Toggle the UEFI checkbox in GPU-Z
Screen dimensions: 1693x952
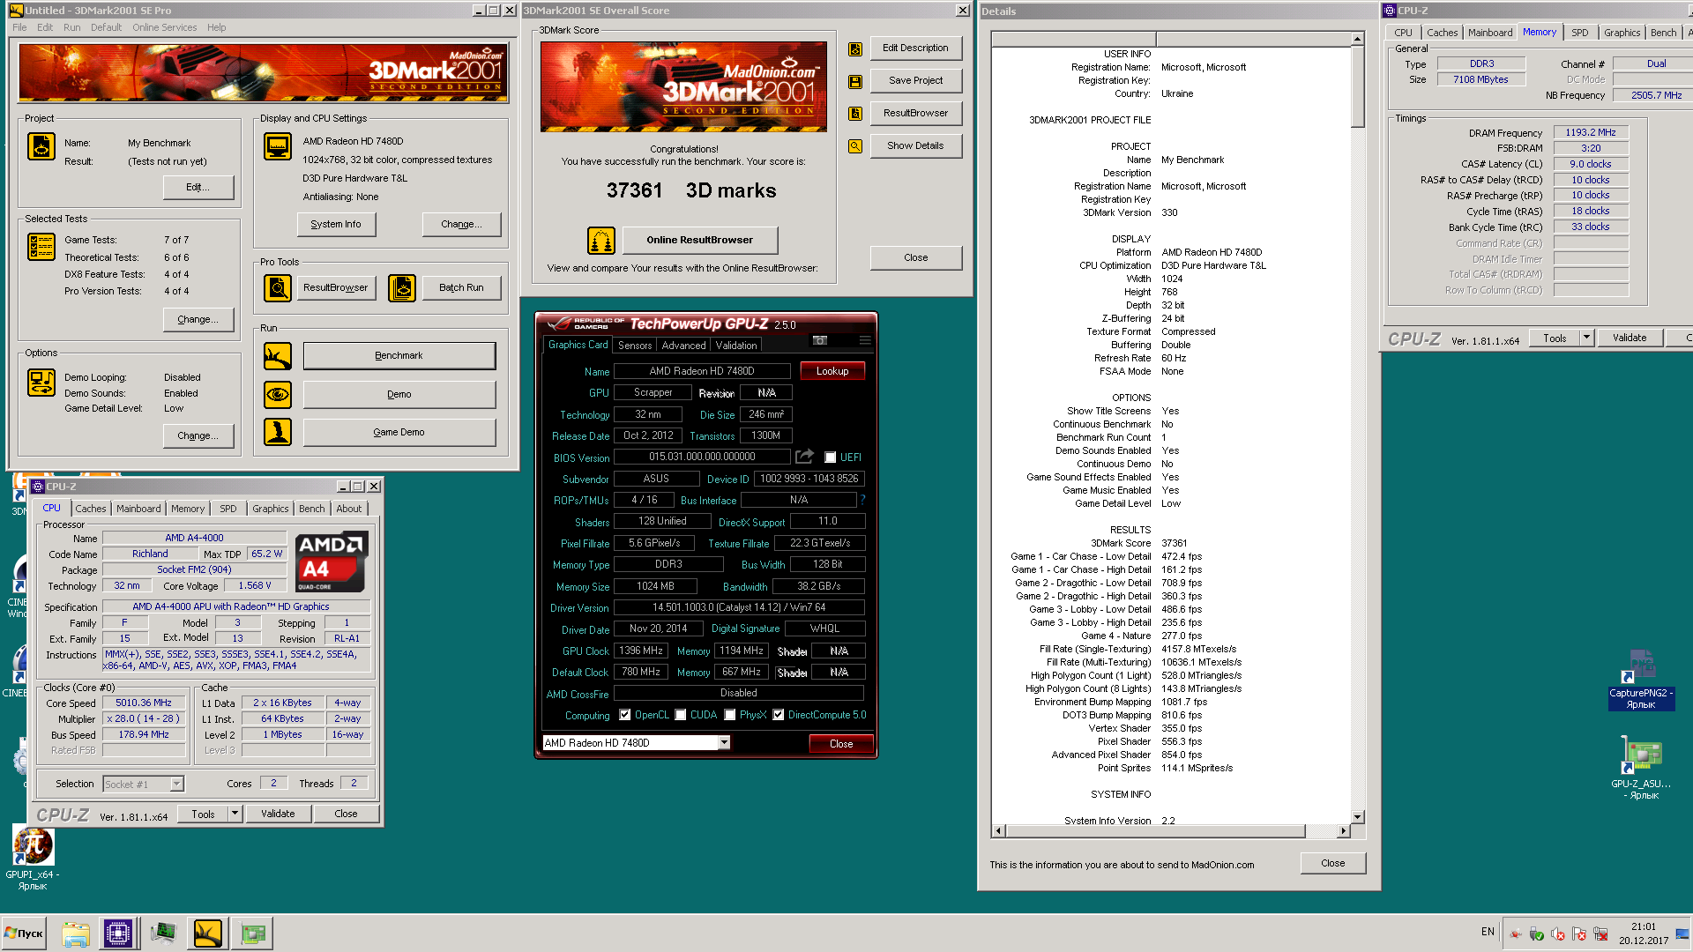tap(830, 457)
